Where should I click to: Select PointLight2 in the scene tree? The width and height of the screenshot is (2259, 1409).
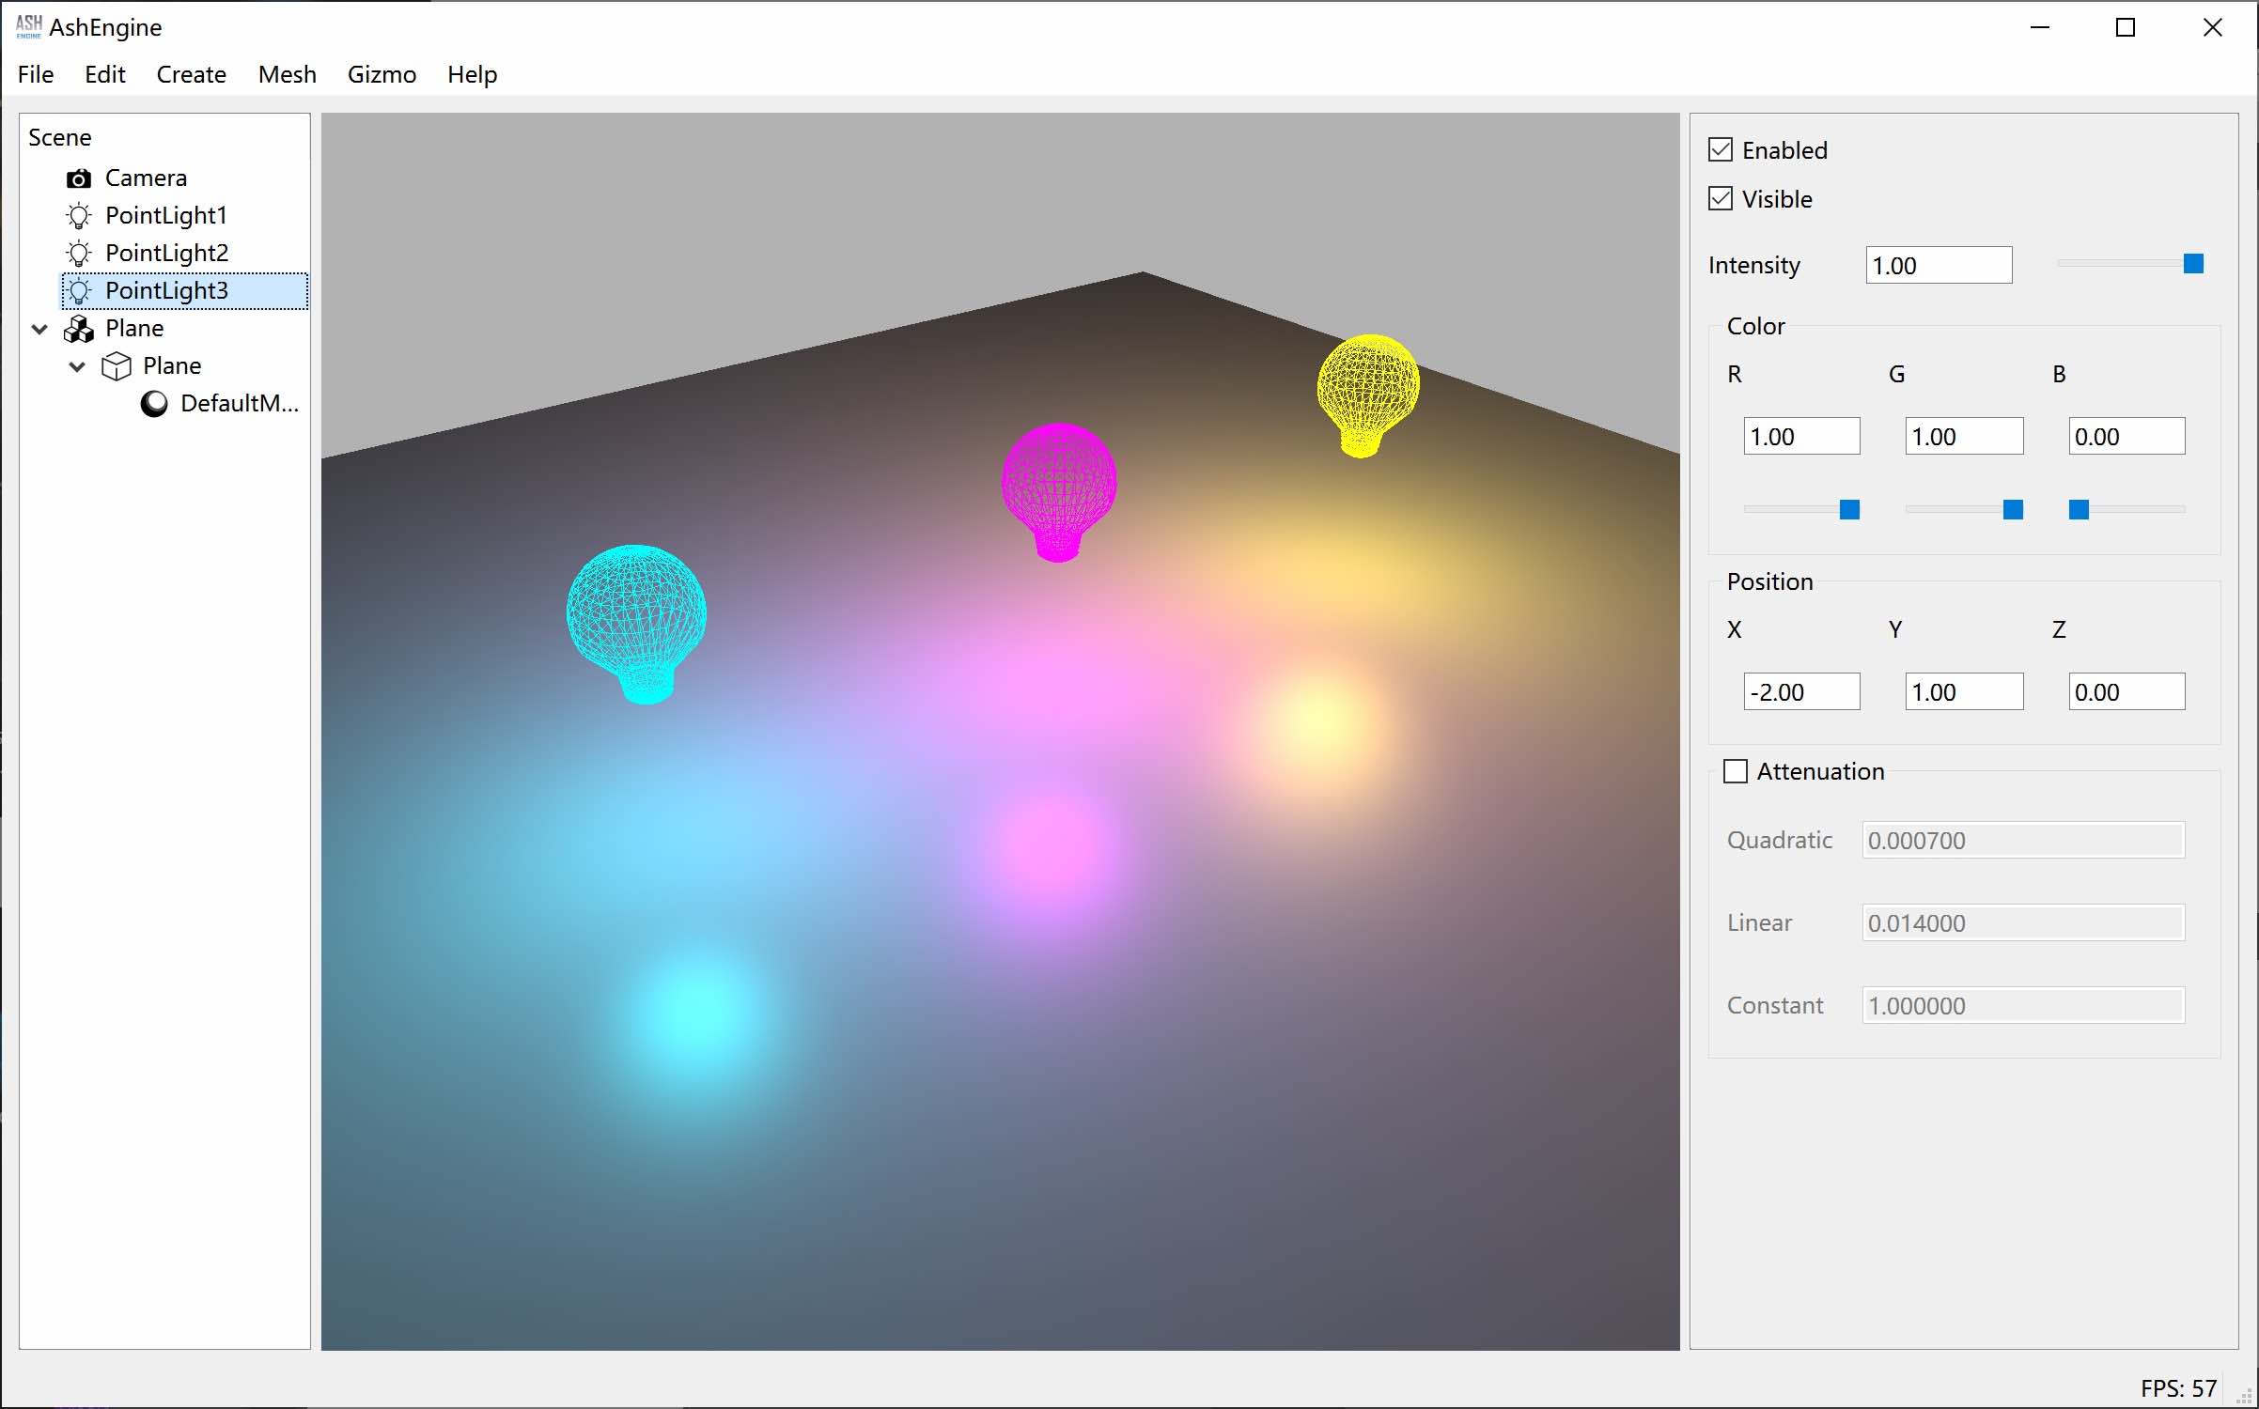(x=166, y=254)
